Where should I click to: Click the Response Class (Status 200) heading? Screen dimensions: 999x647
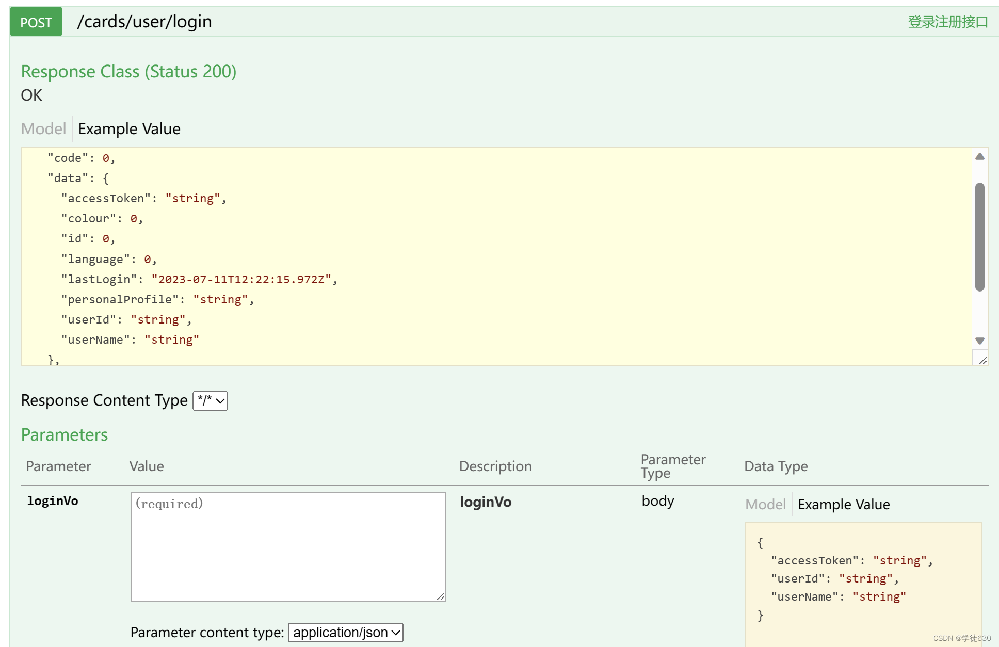pyautogui.click(x=128, y=72)
